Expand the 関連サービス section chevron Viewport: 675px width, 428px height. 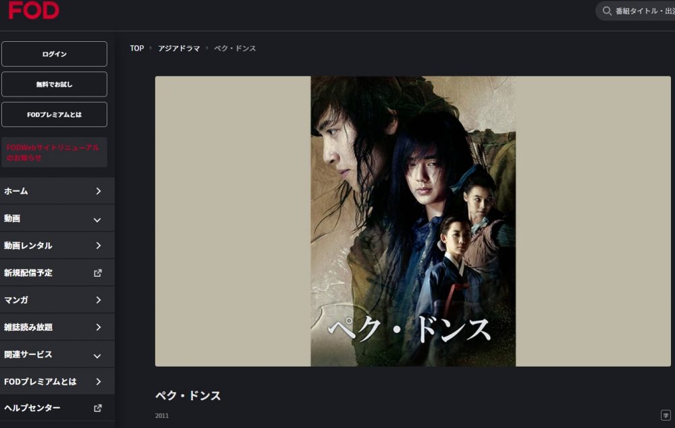97,356
